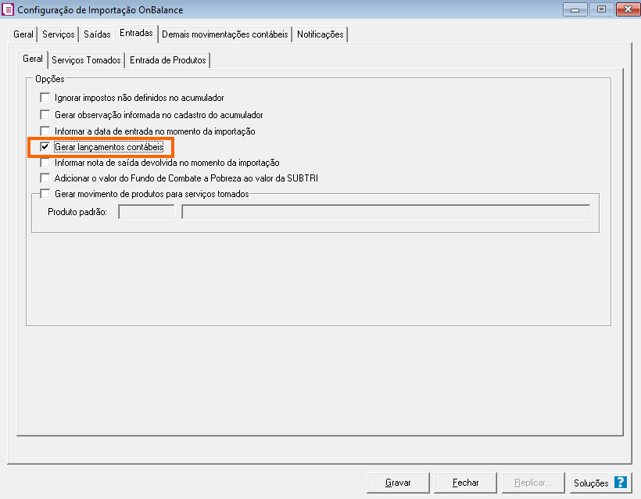Open the Saídas tab
Viewport: 641px width, 499px height.
(97, 34)
